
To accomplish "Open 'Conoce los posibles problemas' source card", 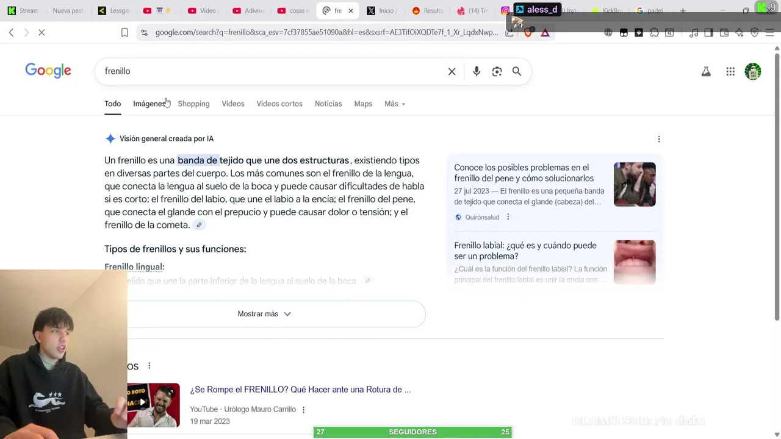I will tap(524, 173).
